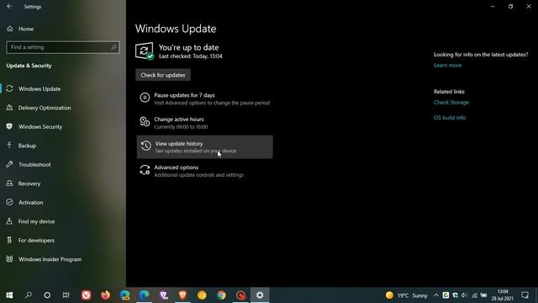The image size is (538, 303).
Task: Open View update history
Action: coord(205,146)
